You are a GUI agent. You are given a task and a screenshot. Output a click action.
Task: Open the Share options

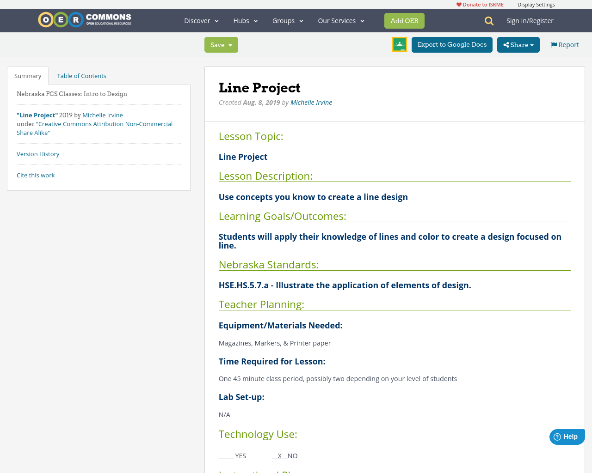pyautogui.click(x=518, y=44)
